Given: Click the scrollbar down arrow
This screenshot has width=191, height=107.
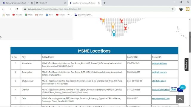Looking at the screenshot, I should pyautogui.click(x=190, y=106).
